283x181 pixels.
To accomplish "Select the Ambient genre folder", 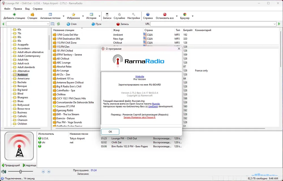I will [x=22, y=75].
